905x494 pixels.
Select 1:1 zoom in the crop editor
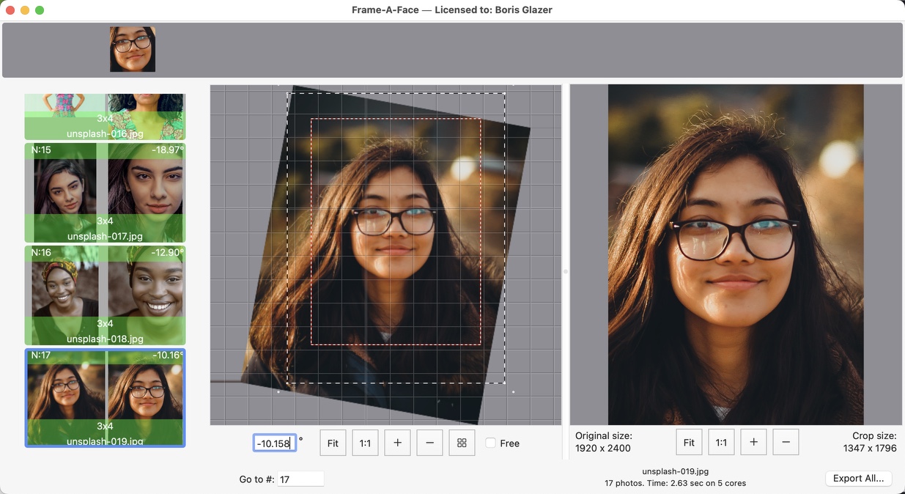tap(365, 443)
